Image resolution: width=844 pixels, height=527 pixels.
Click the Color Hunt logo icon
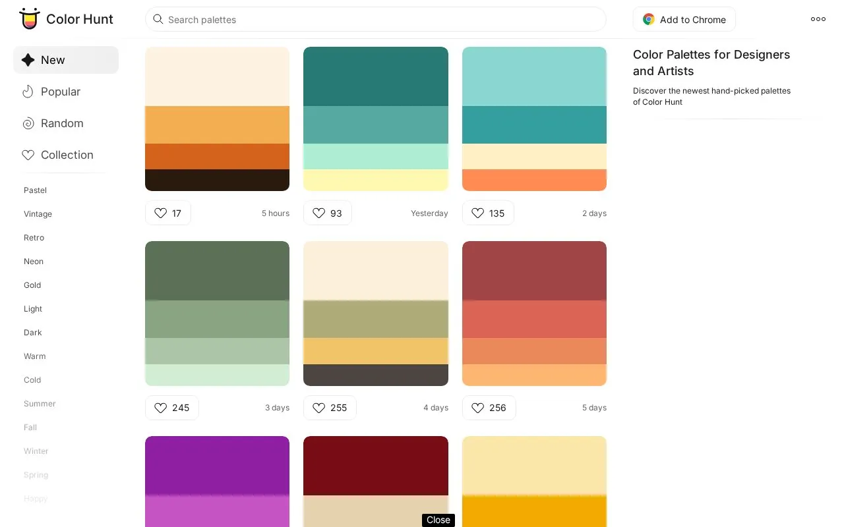point(29,18)
